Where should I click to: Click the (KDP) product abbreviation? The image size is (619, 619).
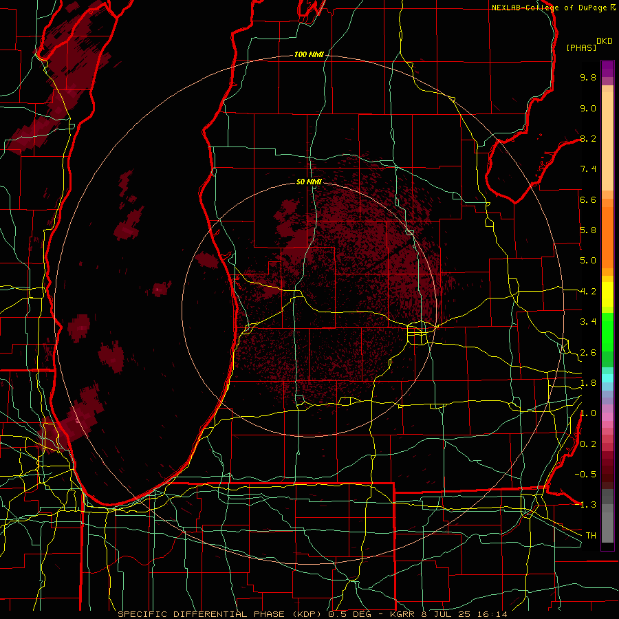click(x=307, y=614)
